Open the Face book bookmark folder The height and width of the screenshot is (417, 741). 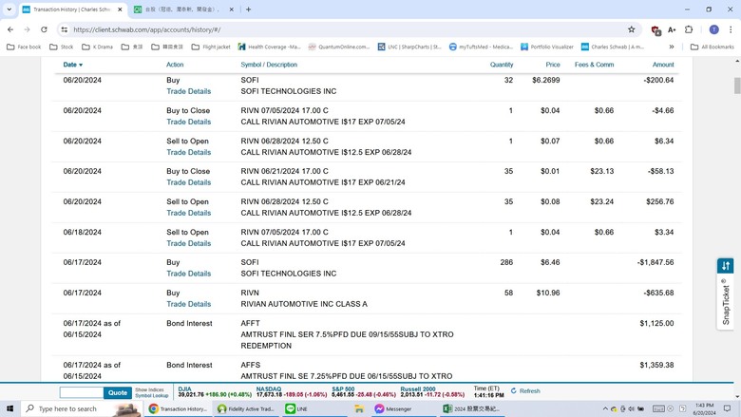click(24, 47)
